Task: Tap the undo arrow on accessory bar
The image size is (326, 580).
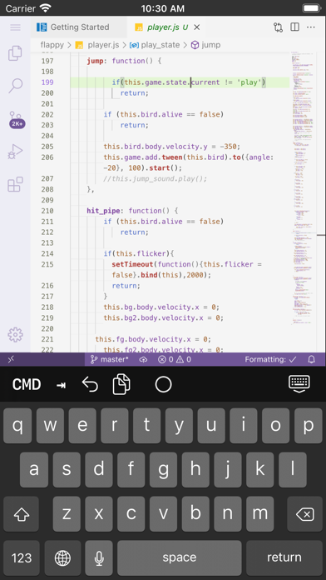Action: (x=90, y=384)
